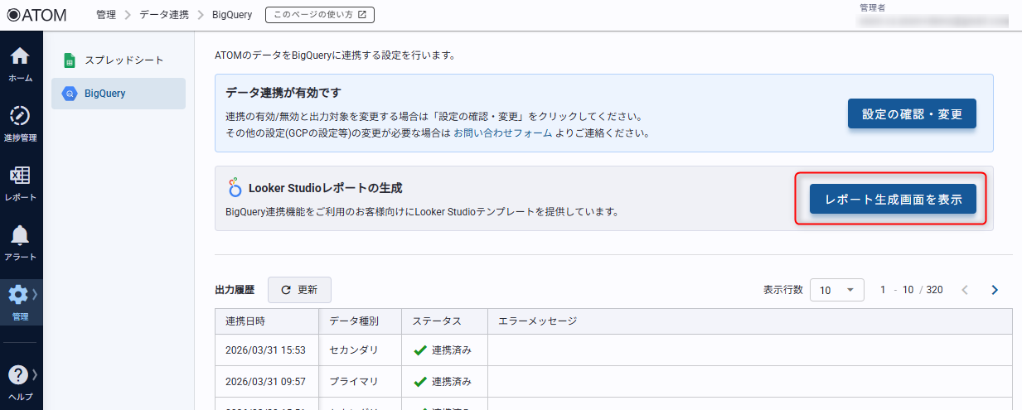This screenshot has width=1022, height=410.
Task: Click the 設定の確認・変更 button
Action: 912,114
